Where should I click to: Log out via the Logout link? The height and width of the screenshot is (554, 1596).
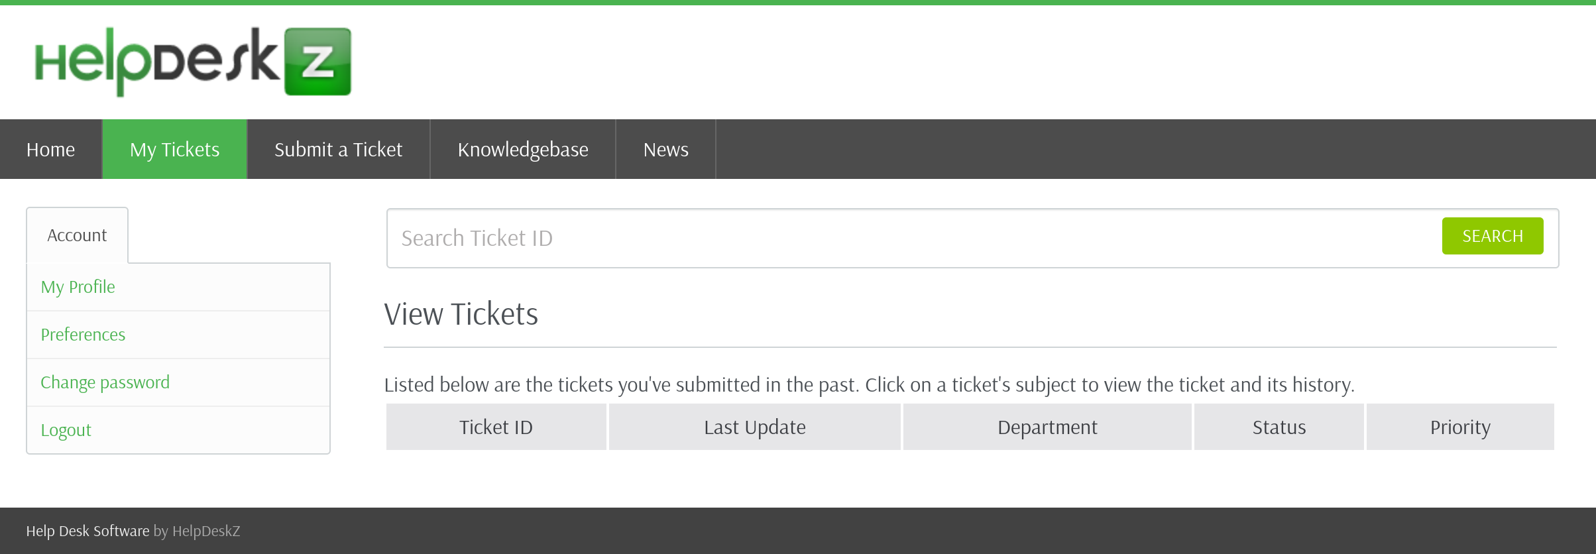[x=66, y=430]
